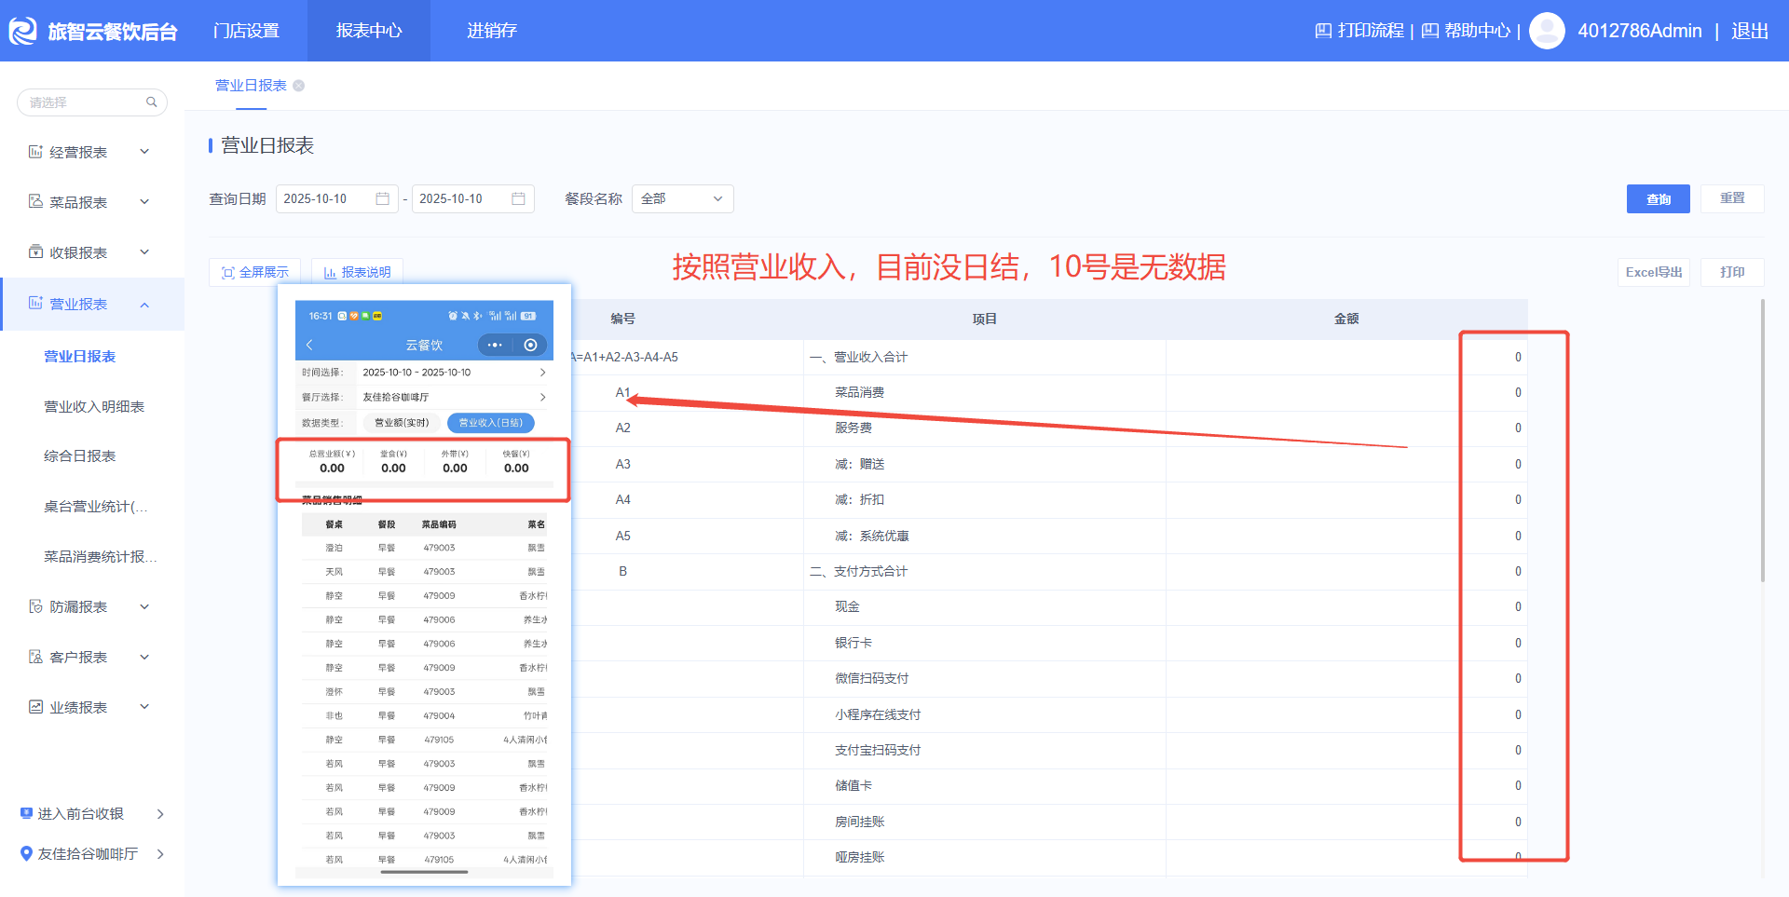
Task: Click the 服务费 row label
Action: (854, 428)
